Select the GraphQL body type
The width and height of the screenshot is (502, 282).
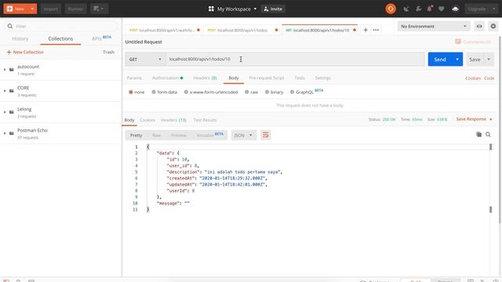pyautogui.click(x=301, y=92)
